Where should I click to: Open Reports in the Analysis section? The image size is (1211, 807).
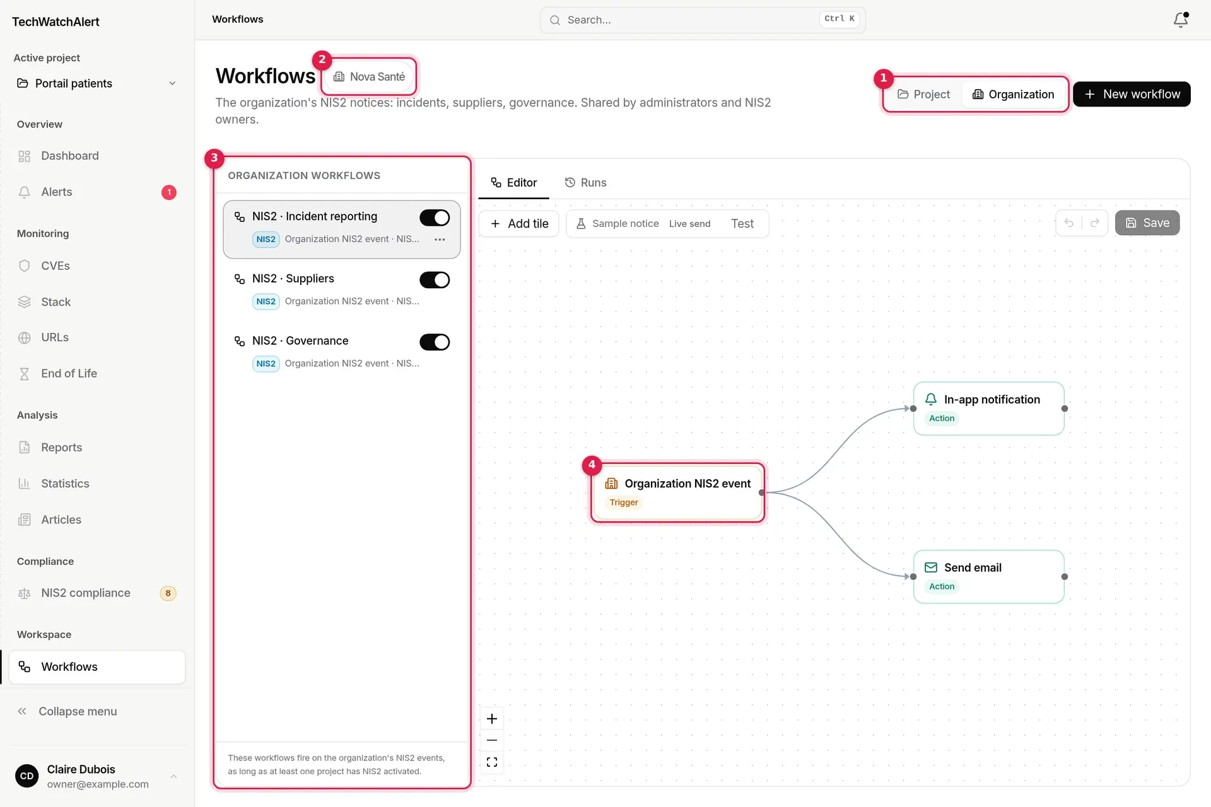click(97, 447)
